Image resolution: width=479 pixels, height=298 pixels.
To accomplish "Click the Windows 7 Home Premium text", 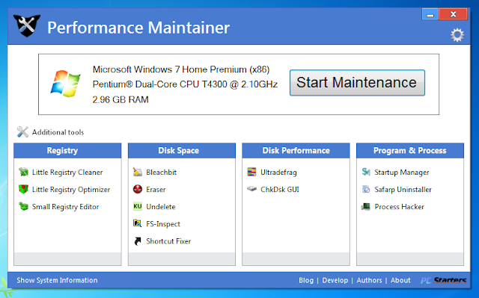I will click(181, 69).
